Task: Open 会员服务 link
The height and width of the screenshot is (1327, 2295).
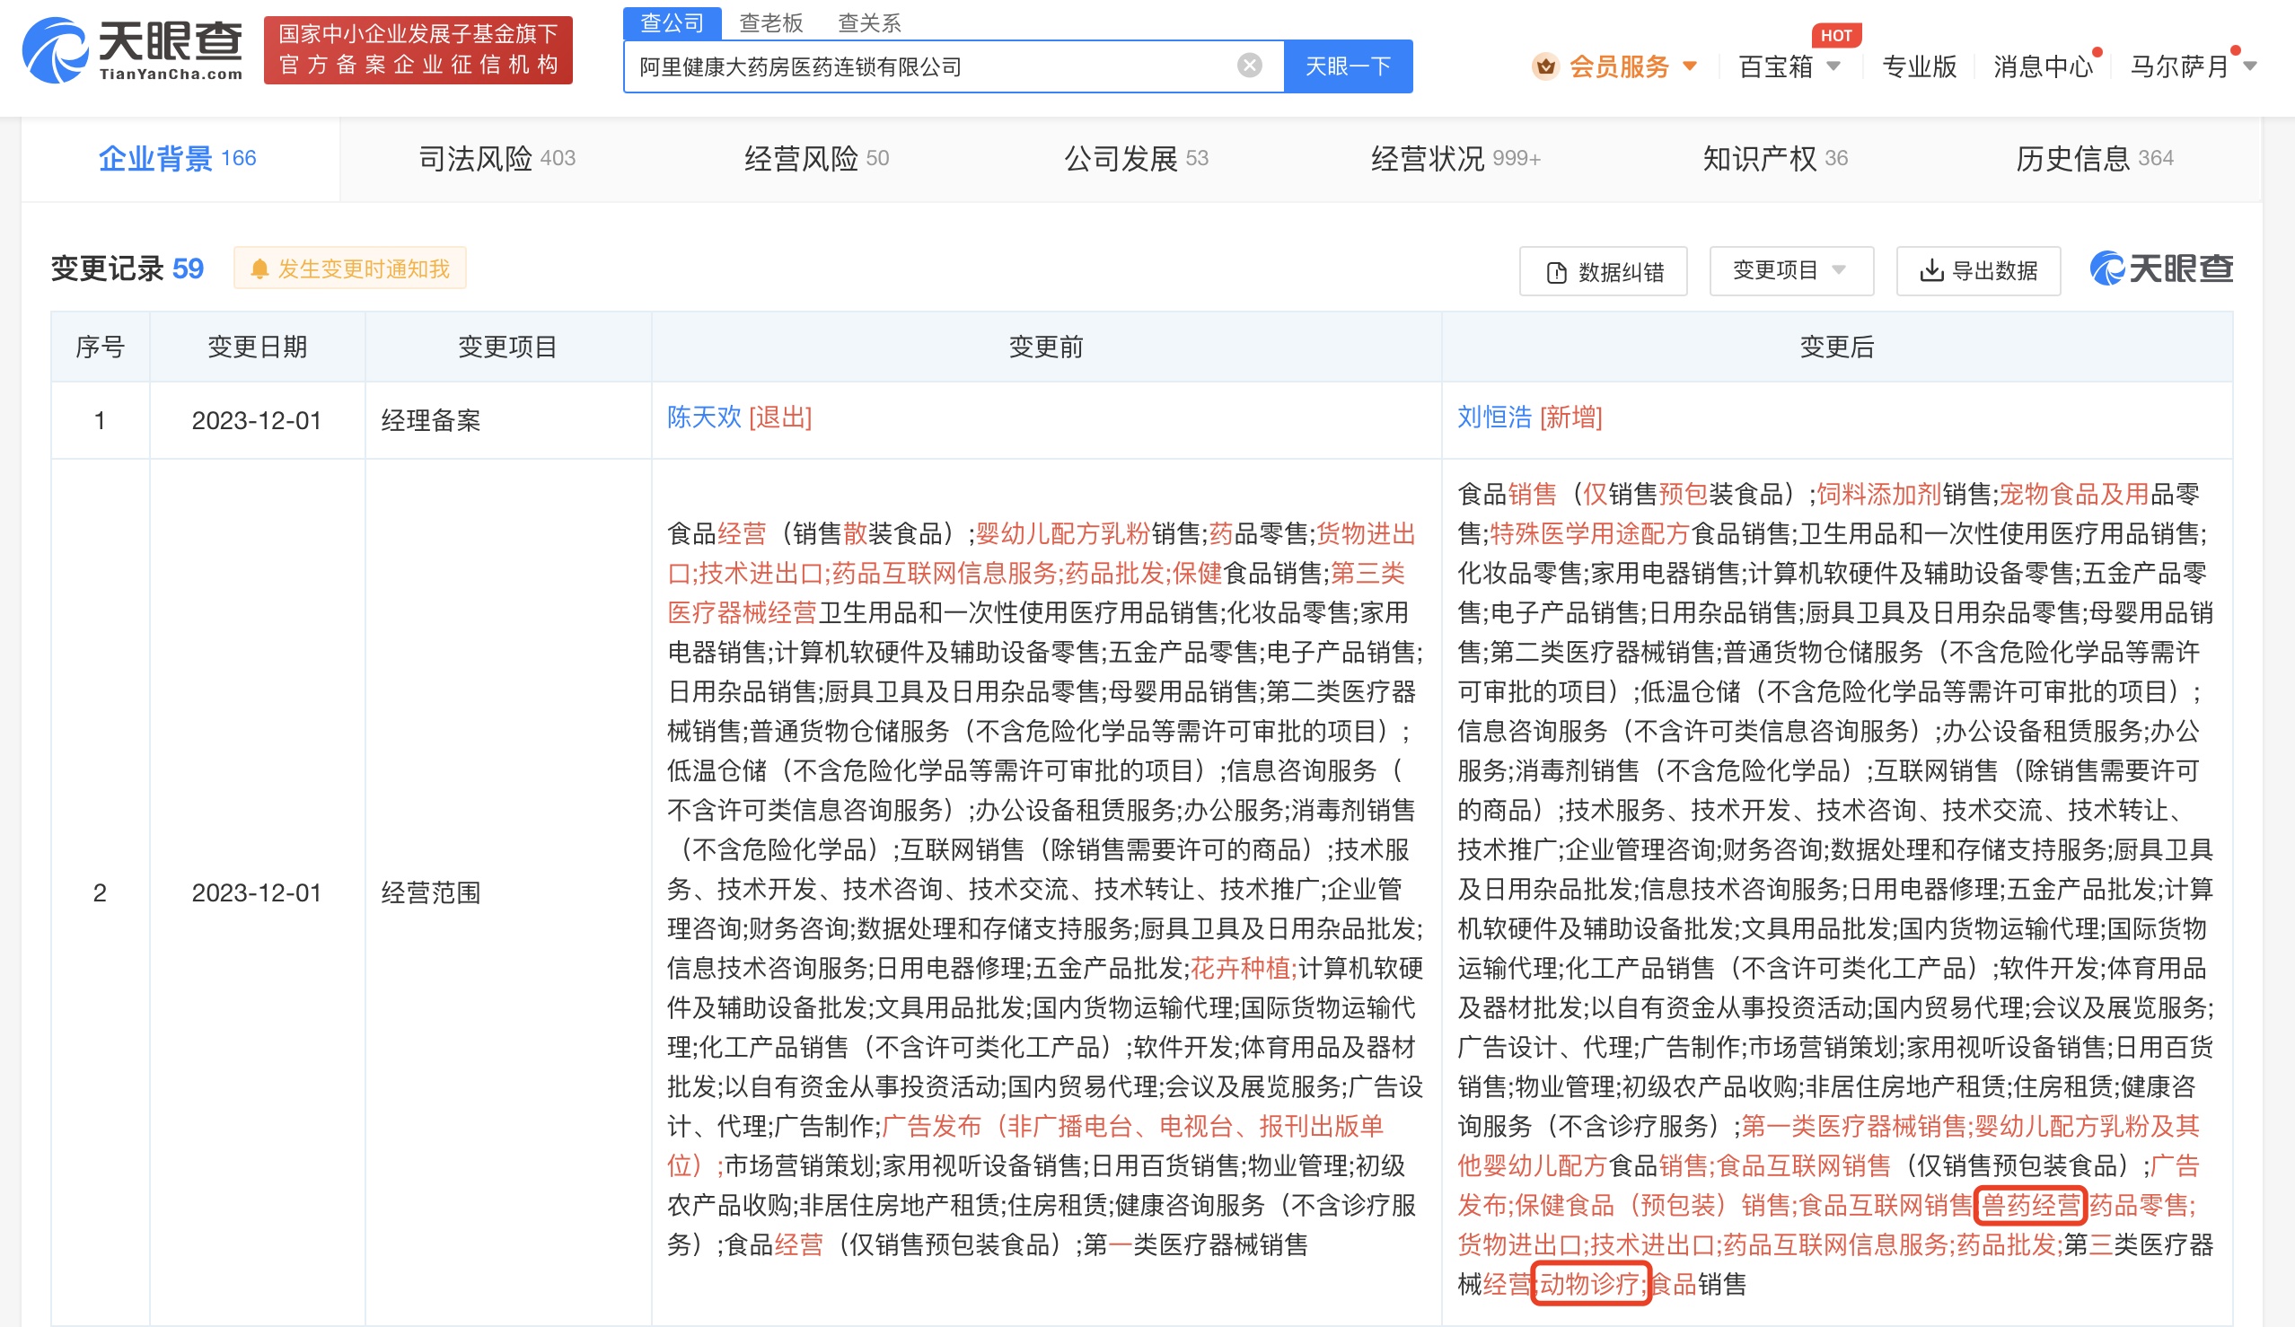Action: 1618,66
